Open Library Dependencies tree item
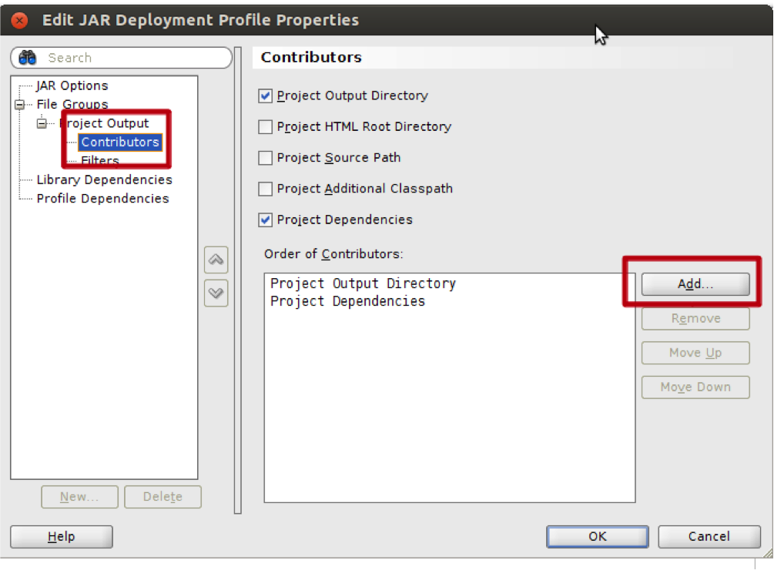The image size is (774, 570). (104, 179)
